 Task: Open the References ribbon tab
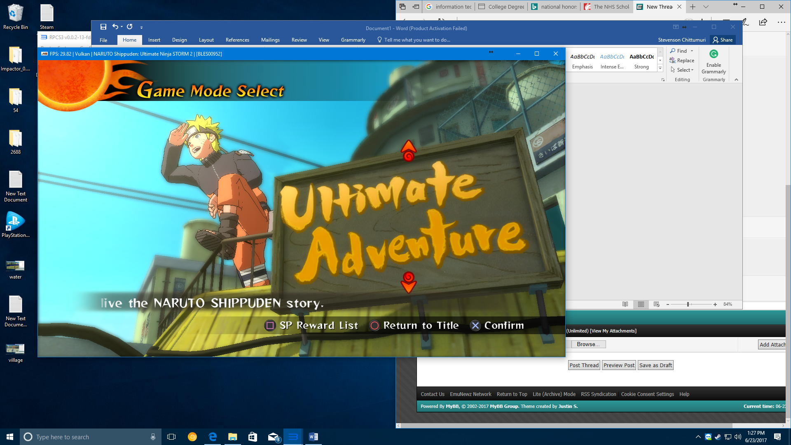point(237,40)
